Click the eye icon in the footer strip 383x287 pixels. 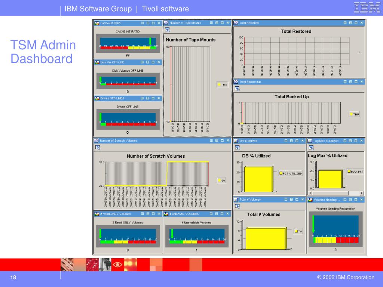click(x=117, y=265)
